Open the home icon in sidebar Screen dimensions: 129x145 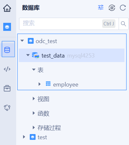pos(7,8)
